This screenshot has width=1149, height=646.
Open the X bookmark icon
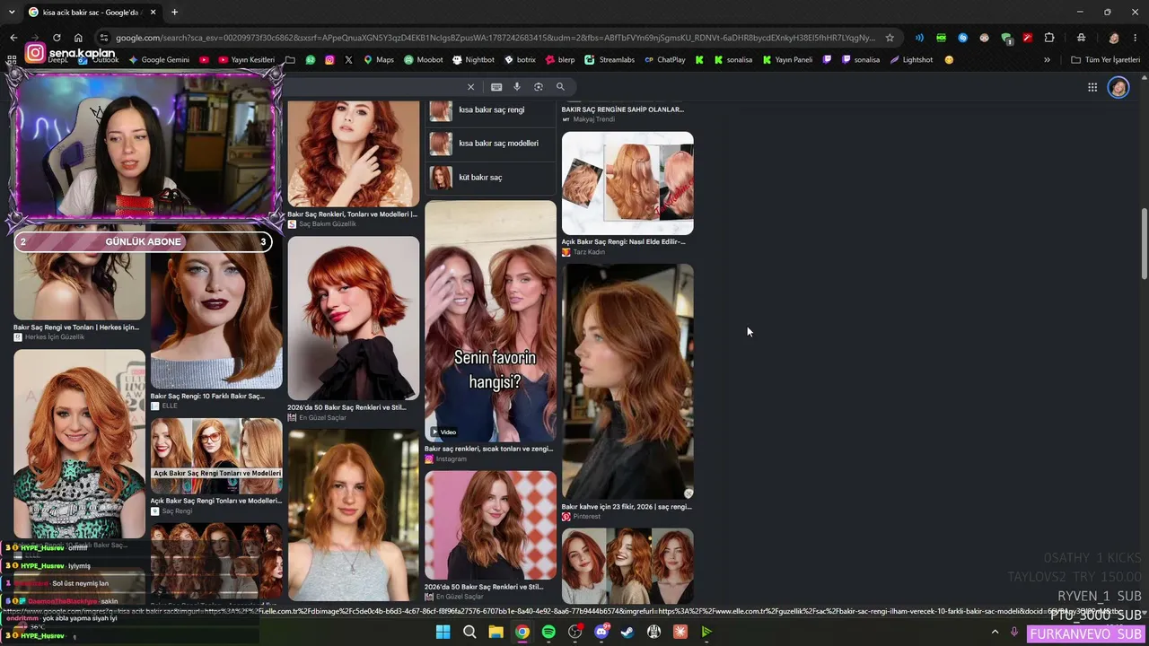tap(348, 60)
